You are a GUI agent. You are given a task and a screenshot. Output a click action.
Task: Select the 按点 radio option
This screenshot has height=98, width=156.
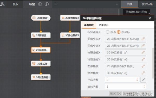tap(107, 32)
